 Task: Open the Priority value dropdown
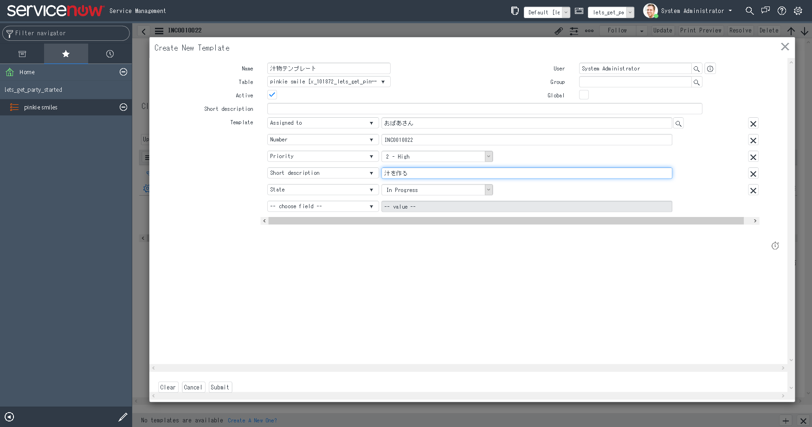(x=489, y=156)
